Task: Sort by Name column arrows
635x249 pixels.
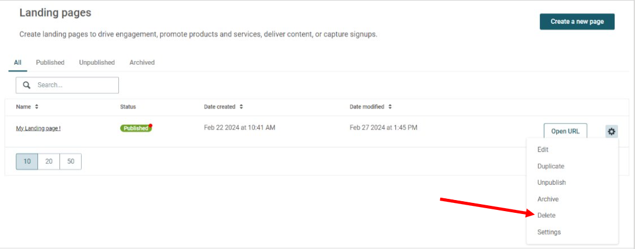Action: click(37, 107)
